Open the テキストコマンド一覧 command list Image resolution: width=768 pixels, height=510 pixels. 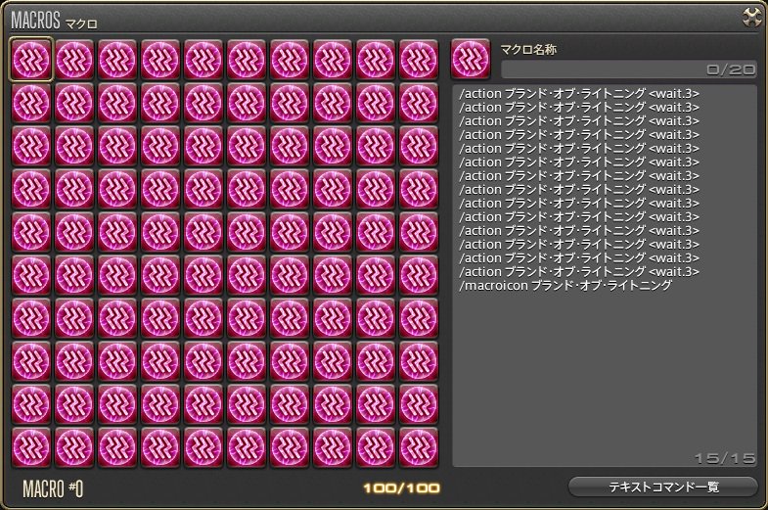663,487
